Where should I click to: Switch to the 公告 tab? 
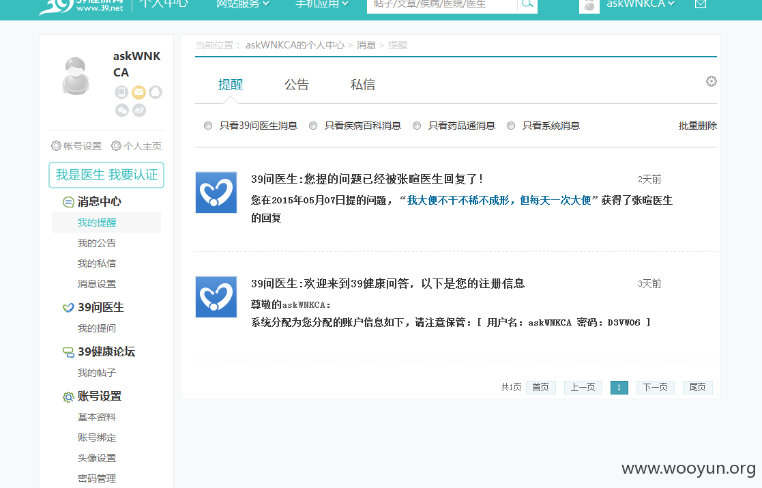coord(297,85)
